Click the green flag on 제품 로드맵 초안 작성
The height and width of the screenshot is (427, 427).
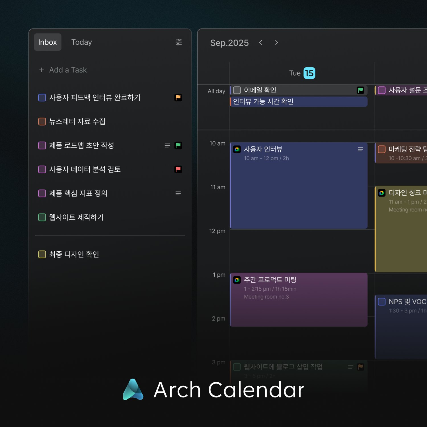(x=178, y=145)
